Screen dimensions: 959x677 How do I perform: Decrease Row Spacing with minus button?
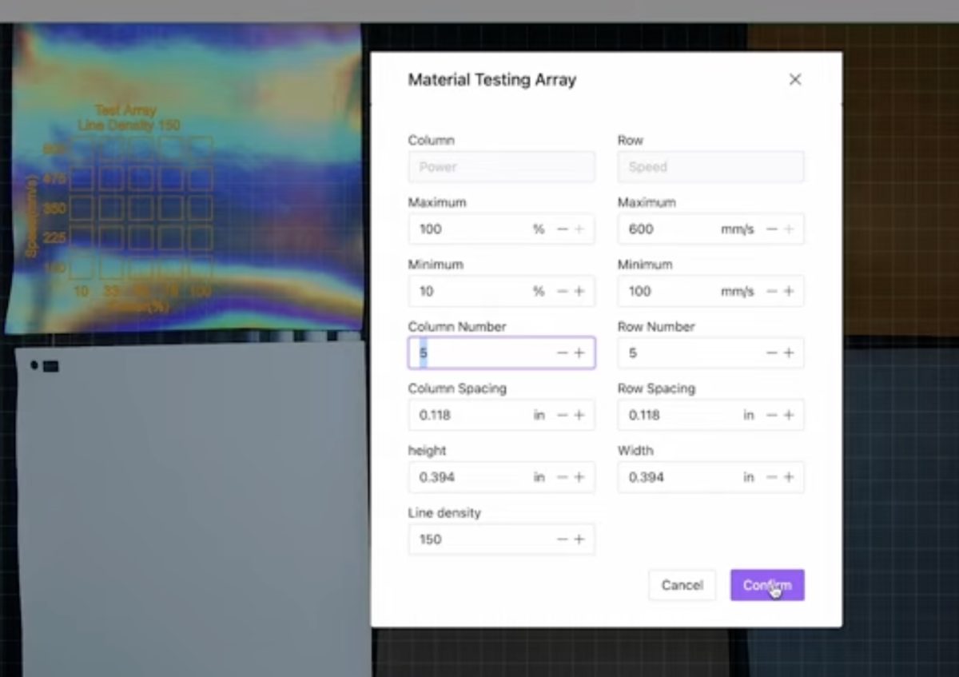(x=771, y=415)
